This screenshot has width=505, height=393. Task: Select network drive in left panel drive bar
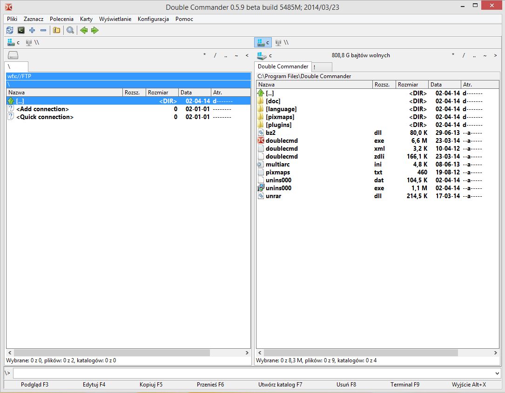pyautogui.click(x=33, y=42)
